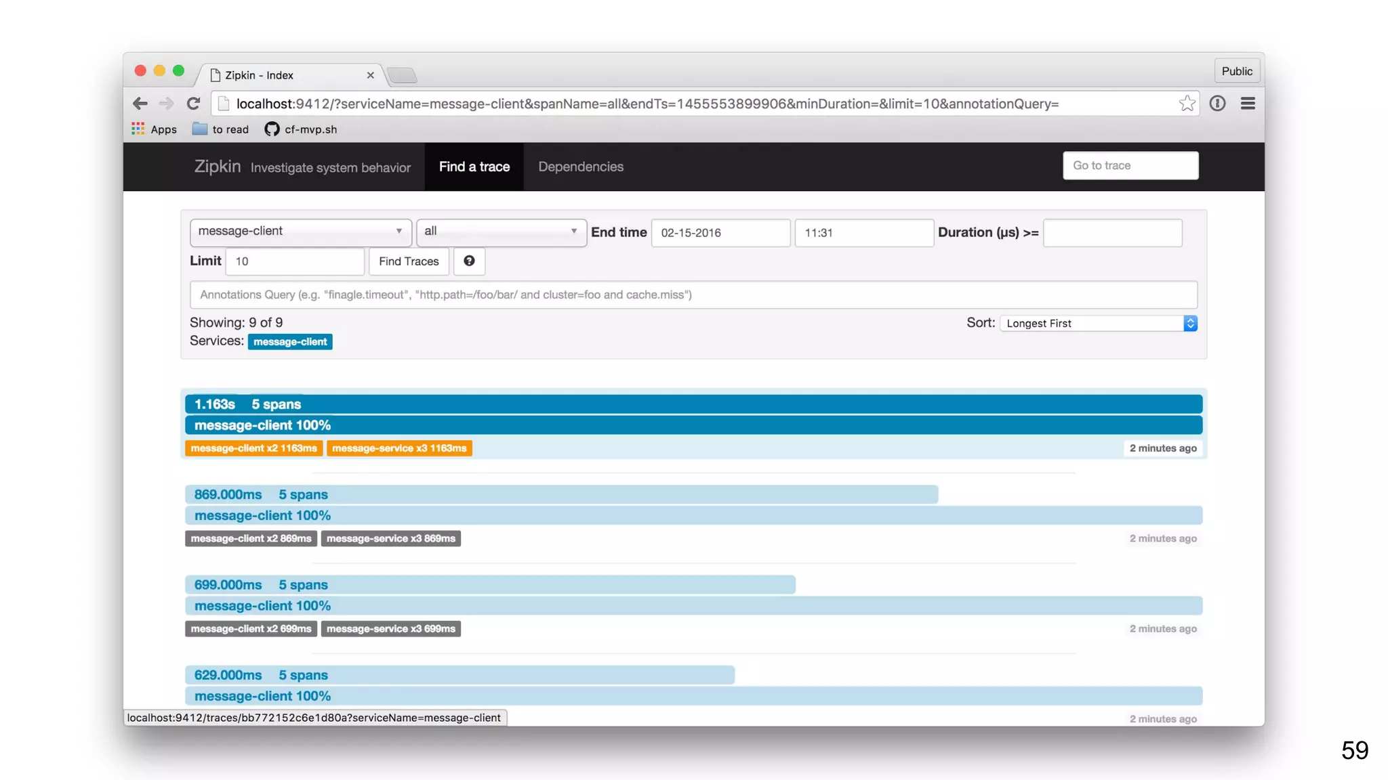
Task: Click the browser back arrow
Action: tap(140, 104)
